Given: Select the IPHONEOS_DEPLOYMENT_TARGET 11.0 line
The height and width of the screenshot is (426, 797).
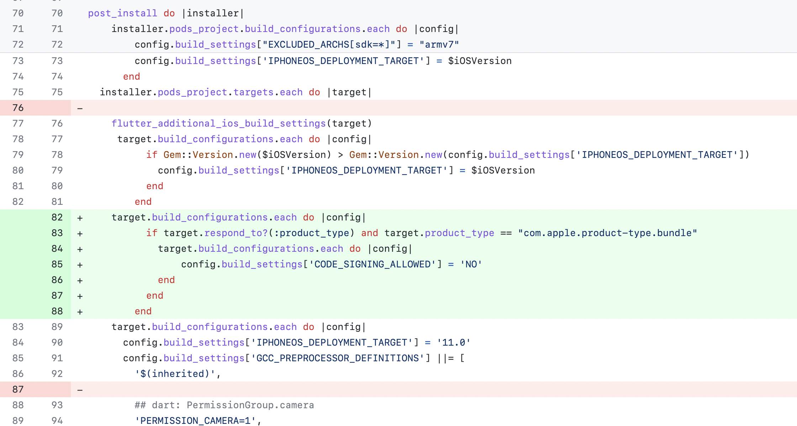Looking at the screenshot, I should tap(295, 342).
